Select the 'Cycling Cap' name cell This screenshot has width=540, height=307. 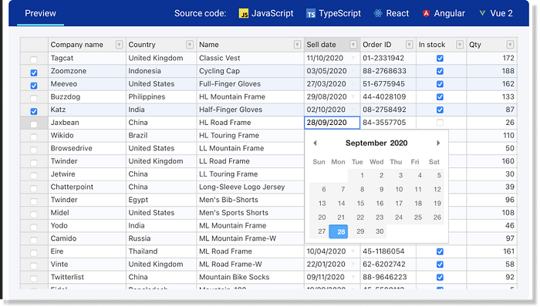[x=251, y=71]
